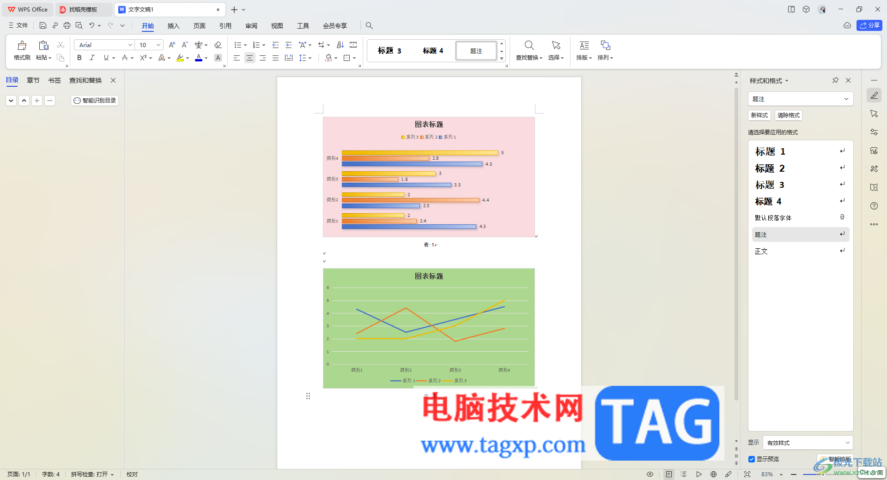Pin the Styles and Formatting pane

click(835, 80)
